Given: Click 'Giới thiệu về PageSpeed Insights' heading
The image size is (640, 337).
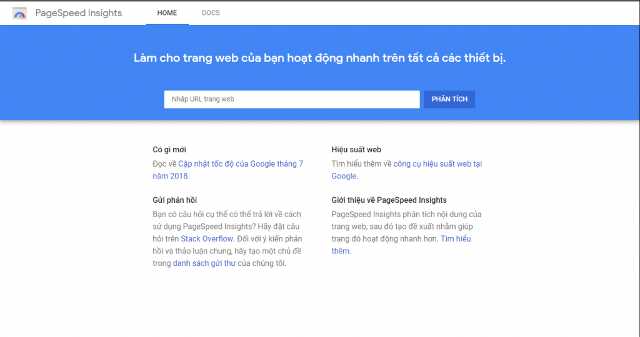Looking at the screenshot, I should (389, 200).
